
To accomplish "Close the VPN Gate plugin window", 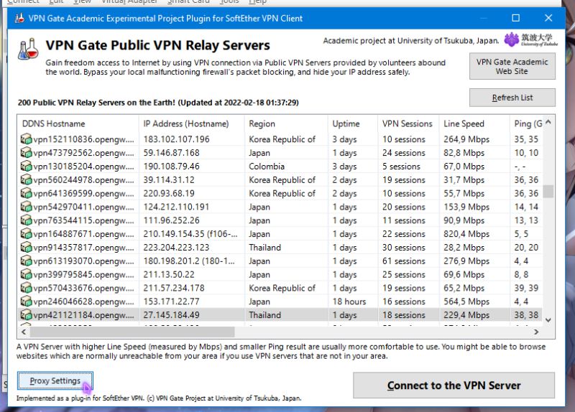I will (548, 18).
